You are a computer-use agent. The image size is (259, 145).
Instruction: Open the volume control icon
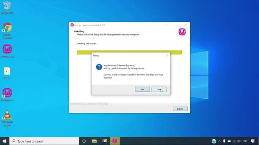[239, 141]
